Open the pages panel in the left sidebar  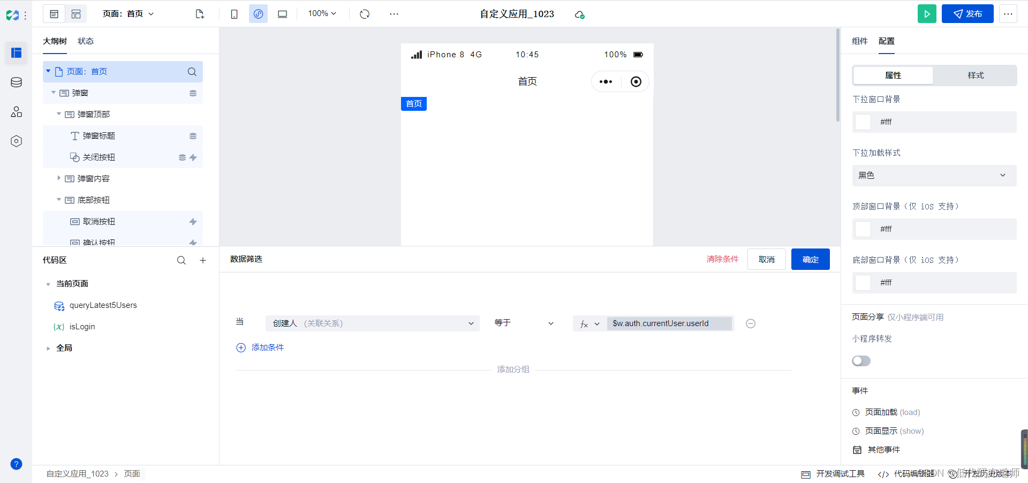(16, 52)
